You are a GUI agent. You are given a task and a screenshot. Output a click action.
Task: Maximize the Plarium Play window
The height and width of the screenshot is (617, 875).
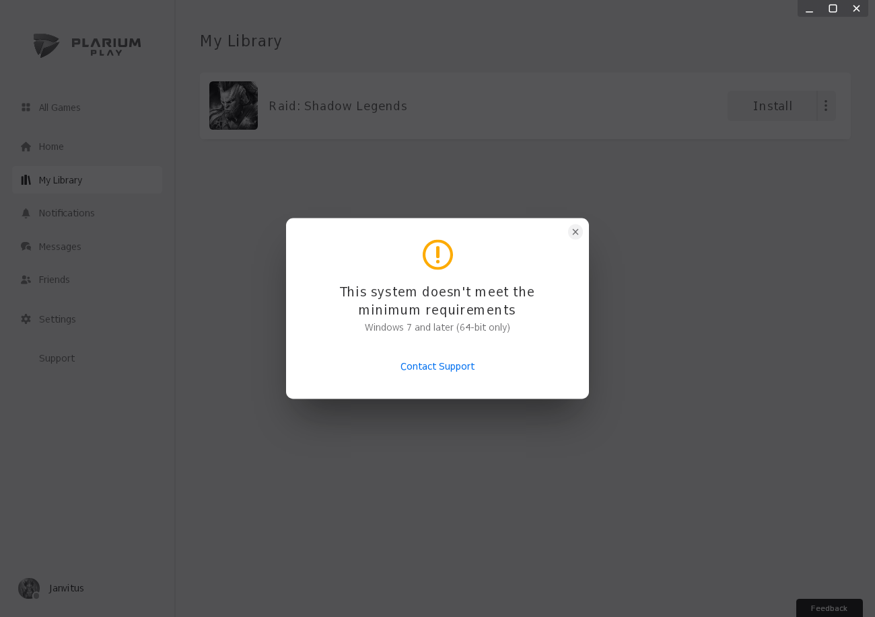pos(833,8)
